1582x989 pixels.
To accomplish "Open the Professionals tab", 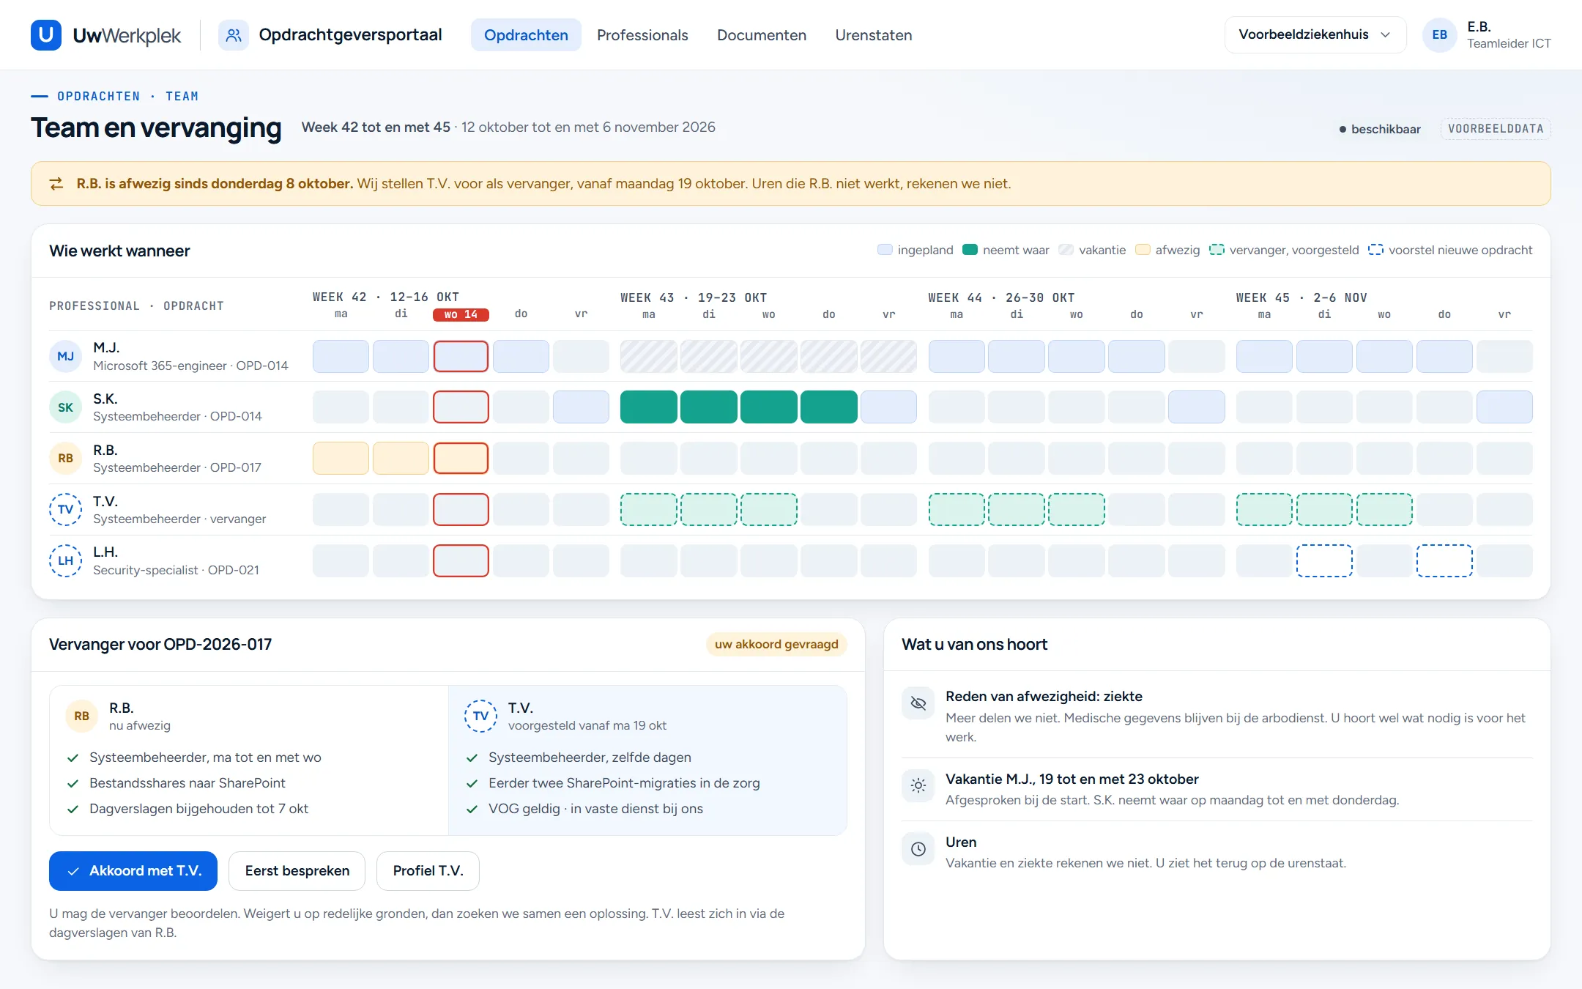I will click(642, 34).
